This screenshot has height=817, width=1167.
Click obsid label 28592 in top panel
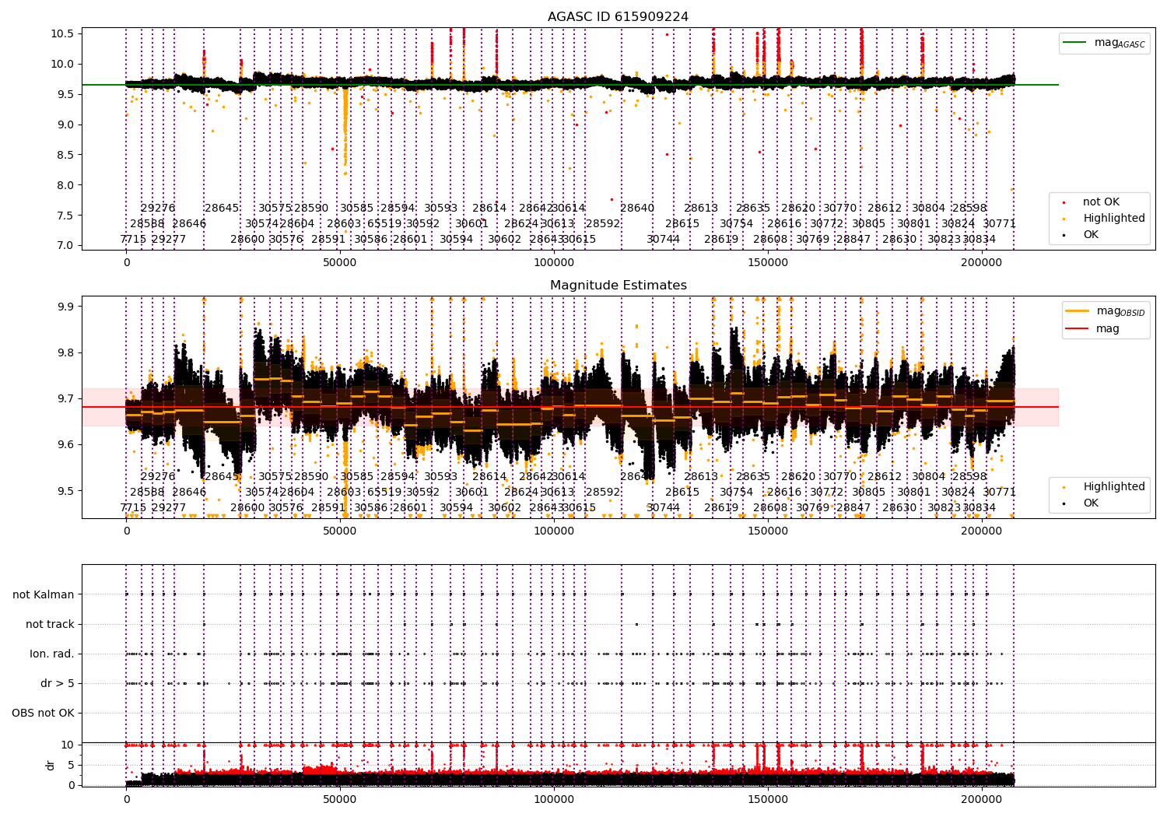pyautogui.click(x=603, y=224)
